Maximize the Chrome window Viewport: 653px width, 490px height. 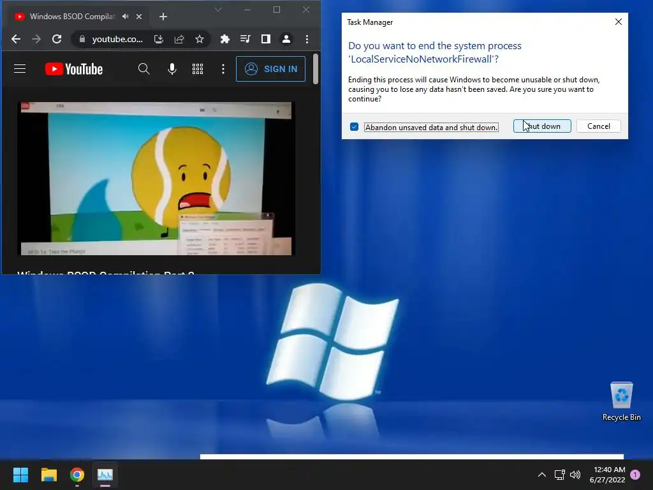(x=277, y=10)
